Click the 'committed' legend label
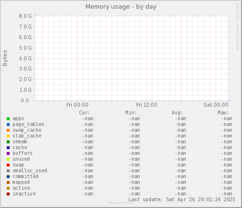 25,177
